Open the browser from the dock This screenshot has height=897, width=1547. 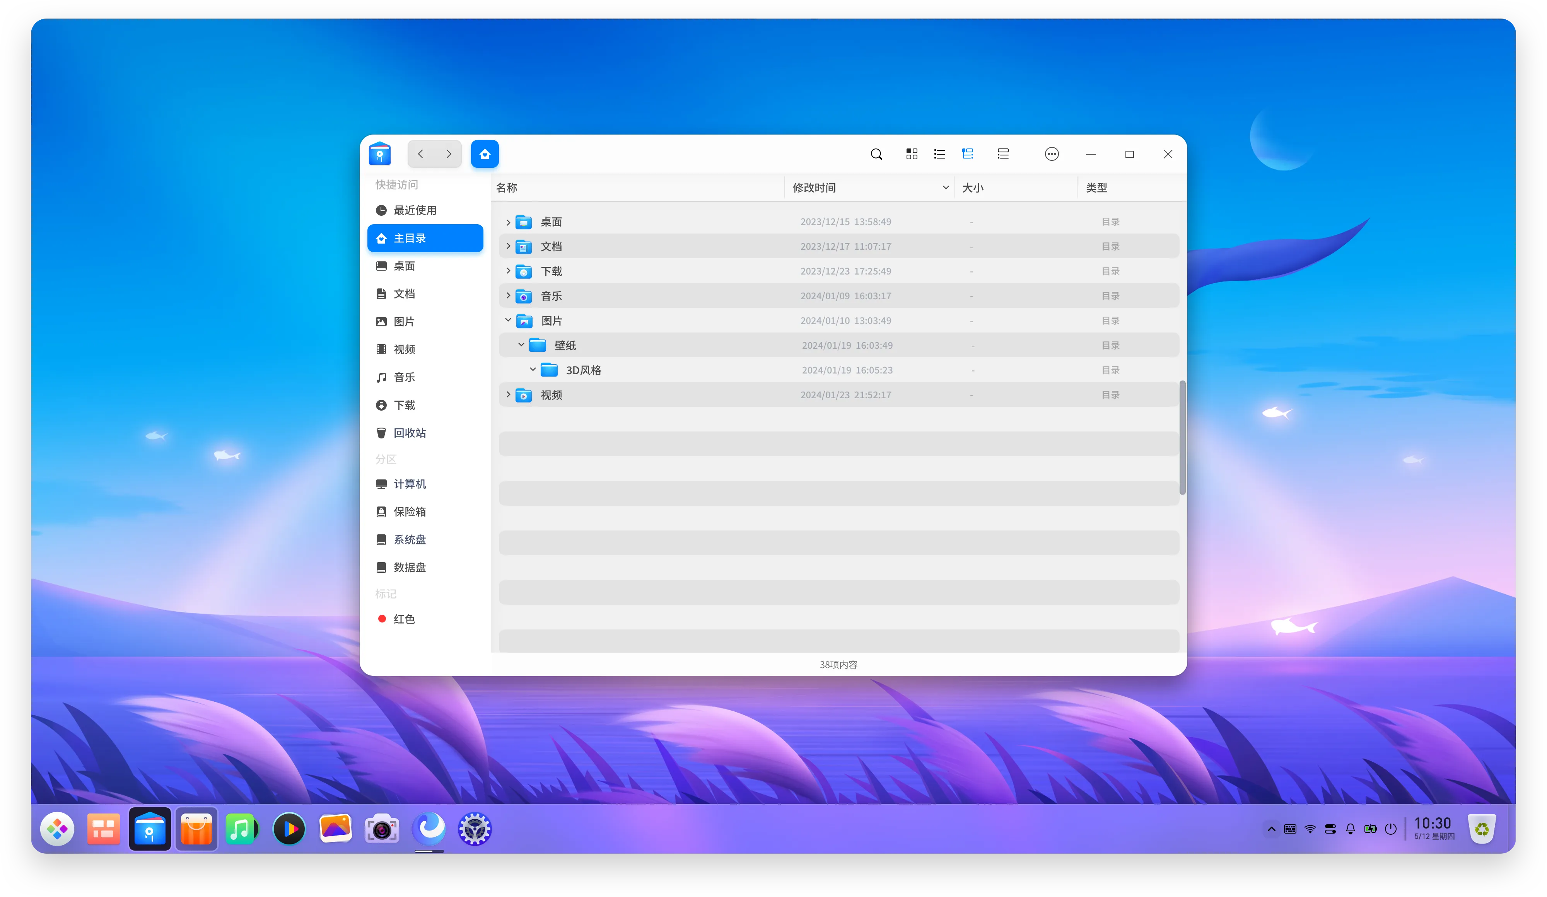[429, 828]
